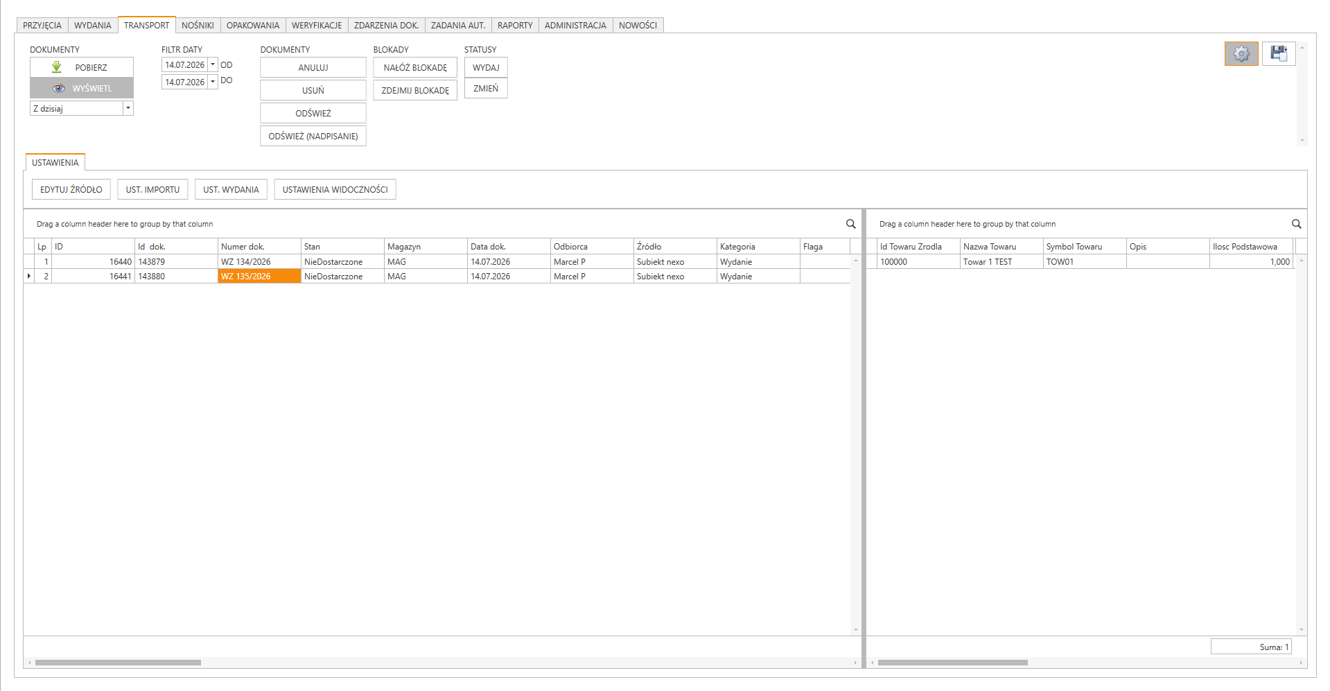The width and height of the screenshot is (1330, 691).
Task: Switch to the PRZYJĘCIA tab
Action: coord(42,25)
